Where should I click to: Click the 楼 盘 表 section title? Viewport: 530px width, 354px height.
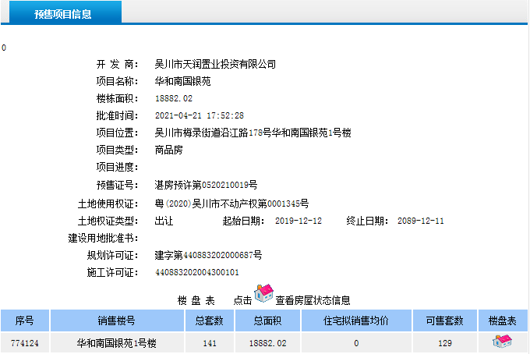pyautogui.click(x=196, y=300)
